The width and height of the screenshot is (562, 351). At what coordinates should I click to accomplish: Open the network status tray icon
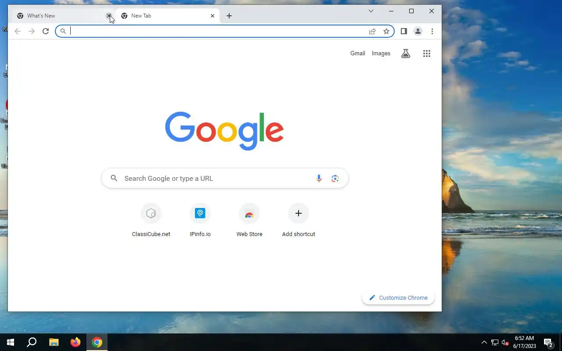tap(495, 342)
